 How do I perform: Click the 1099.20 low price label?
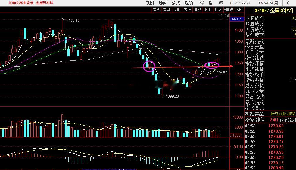click(172, 96)
